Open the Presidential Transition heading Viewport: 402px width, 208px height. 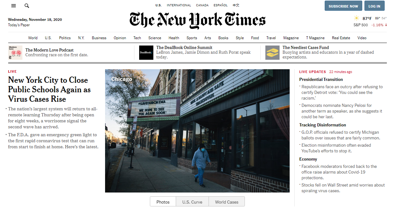pos(321,79)
